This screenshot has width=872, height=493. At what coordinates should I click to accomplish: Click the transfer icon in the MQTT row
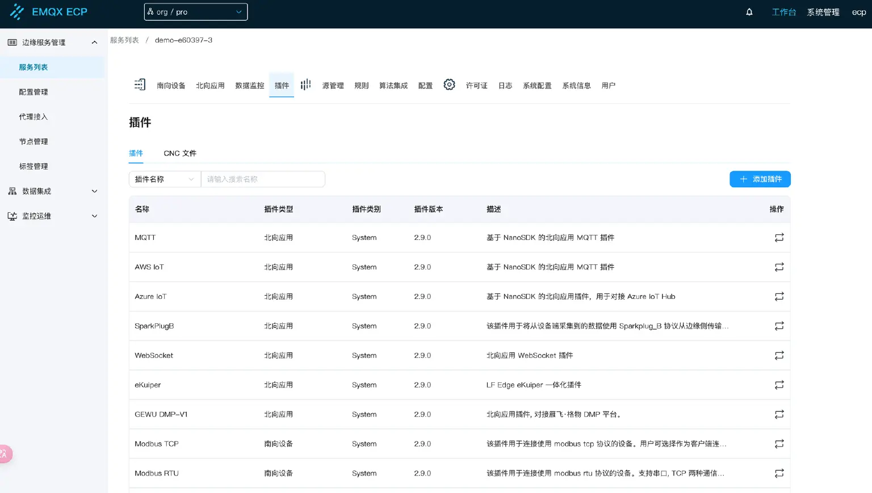pyautogui.click(x=779, y=237)
